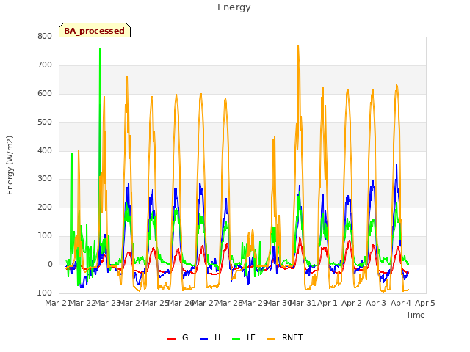Click the 300 y-axis tick value
Image resolution: width=470 pixels, height=352 pixels.
[x=45, y=179]
